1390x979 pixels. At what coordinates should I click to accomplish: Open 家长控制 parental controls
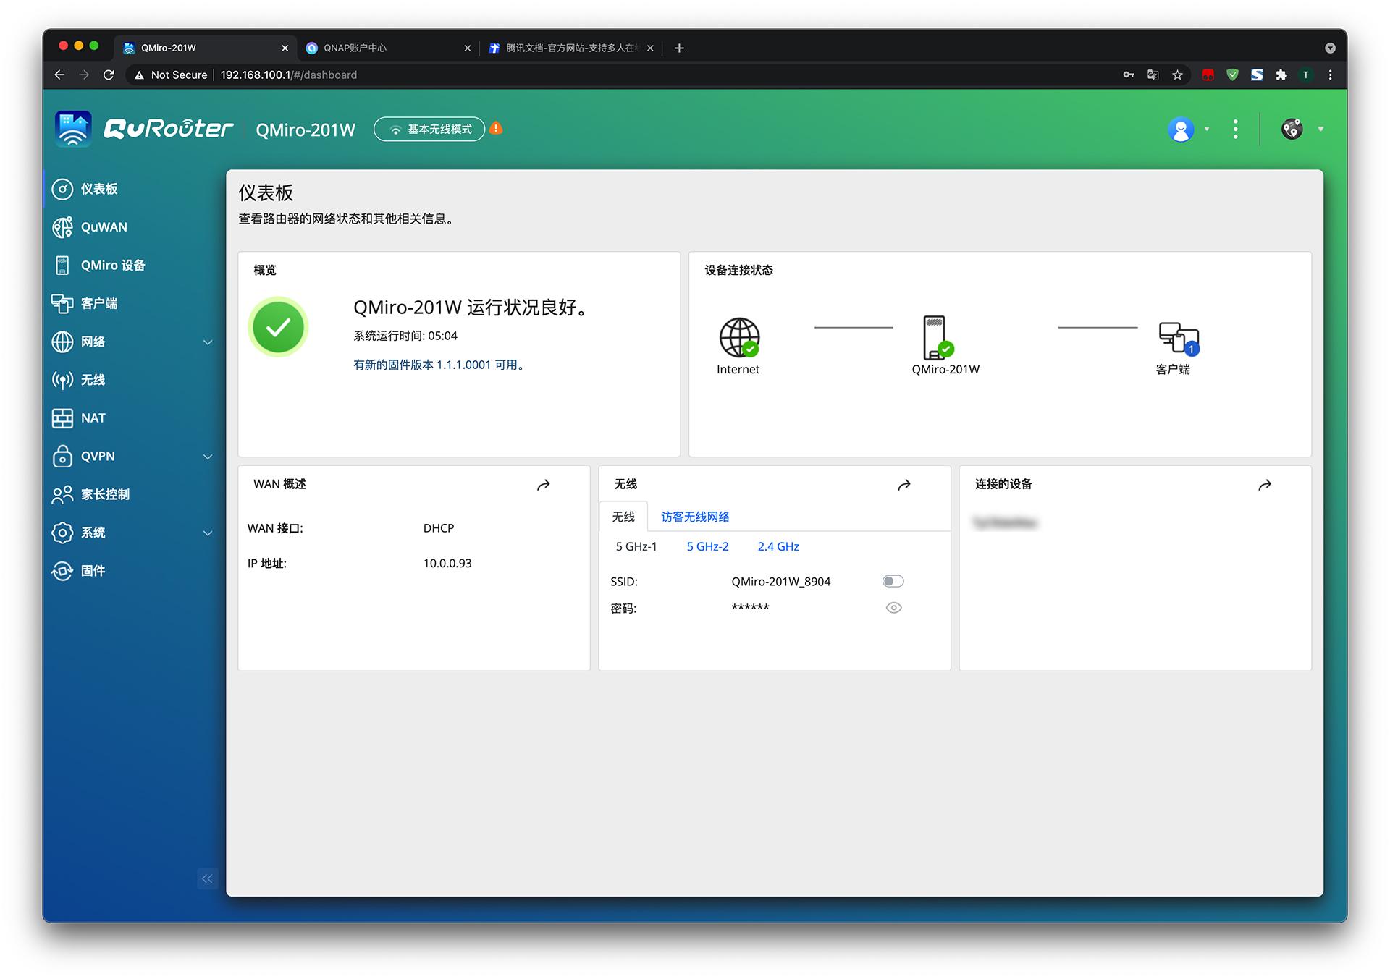click(x=104, y=494)
